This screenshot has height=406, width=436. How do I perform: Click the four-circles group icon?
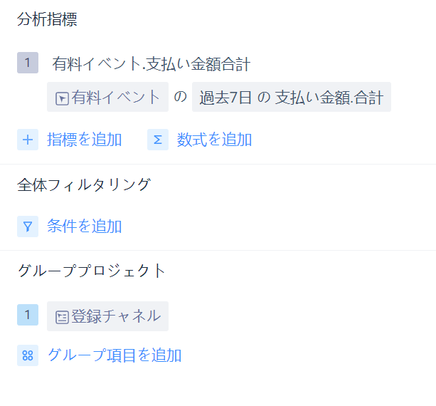[28, 355]
